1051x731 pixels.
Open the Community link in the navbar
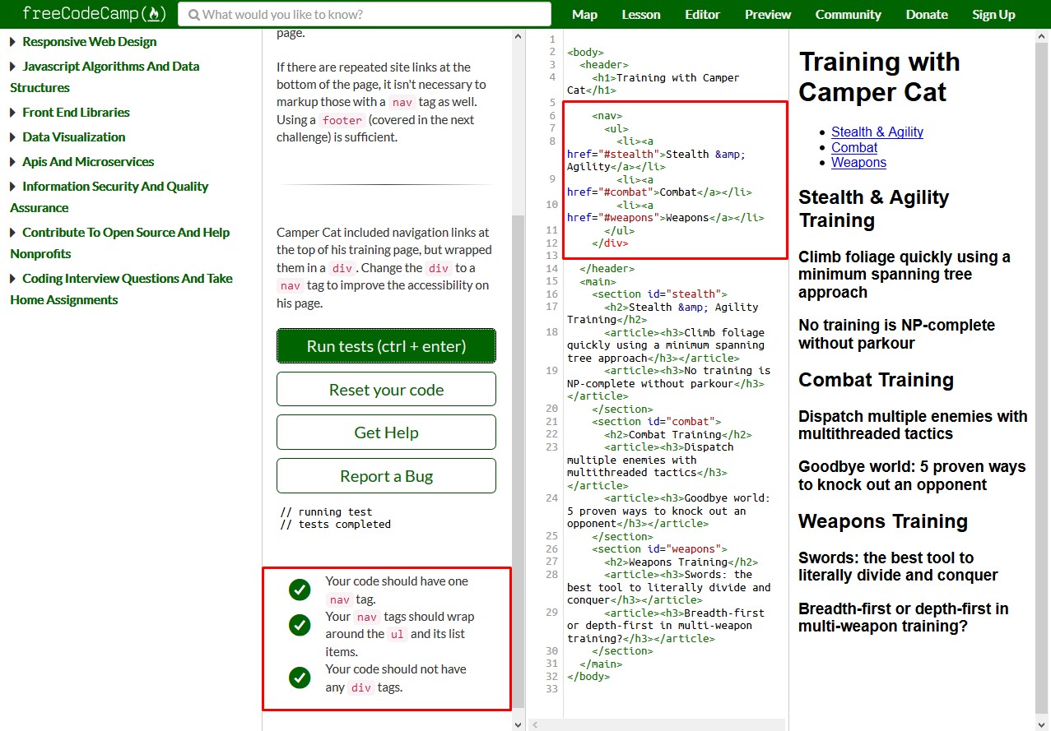(848, 14)
